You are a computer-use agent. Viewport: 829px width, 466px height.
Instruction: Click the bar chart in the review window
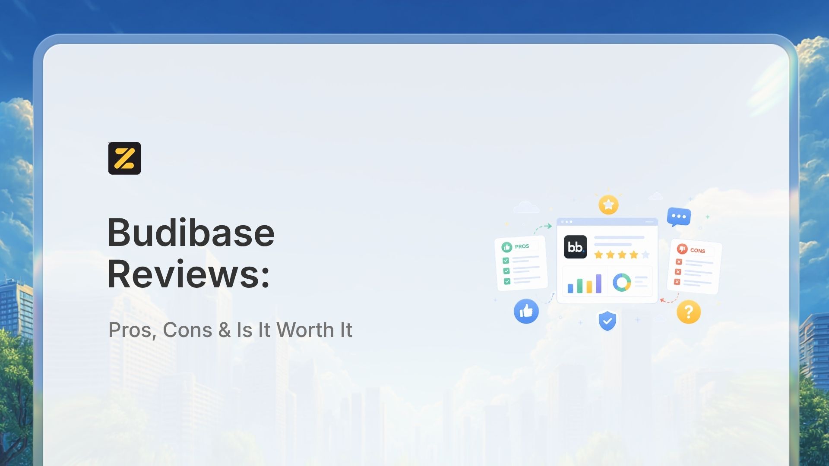(584, 283)
